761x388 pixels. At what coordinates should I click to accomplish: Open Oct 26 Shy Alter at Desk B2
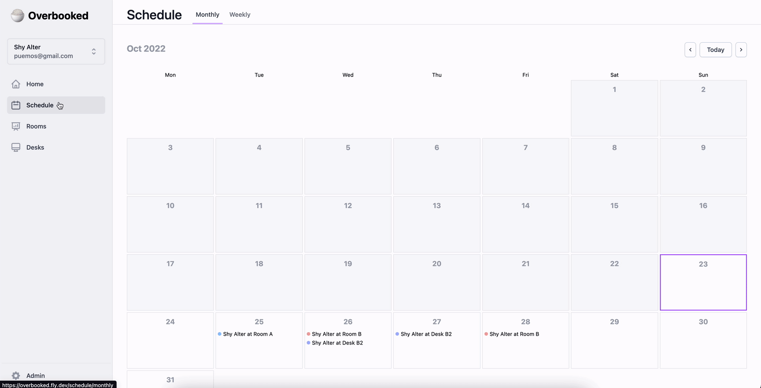point(335,343)
